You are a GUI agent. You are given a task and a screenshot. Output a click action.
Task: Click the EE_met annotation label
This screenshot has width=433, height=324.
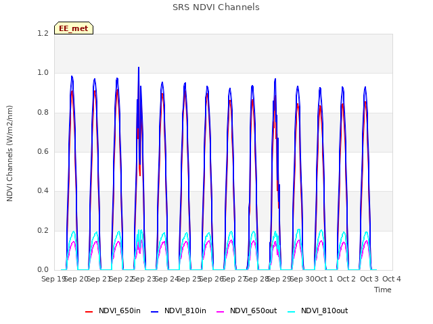[74, 28]
